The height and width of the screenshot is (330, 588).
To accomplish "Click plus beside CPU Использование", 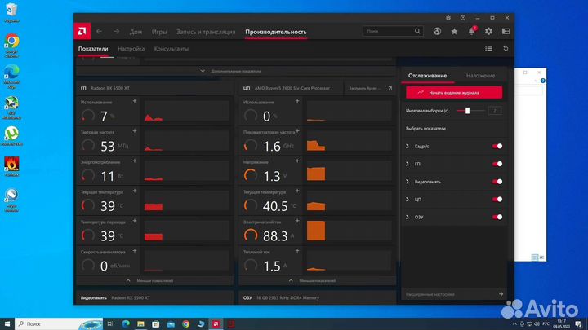I will tap(297, 101).
